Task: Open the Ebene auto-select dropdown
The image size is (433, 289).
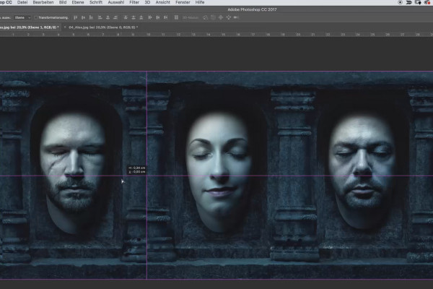Action: [22, 17]
